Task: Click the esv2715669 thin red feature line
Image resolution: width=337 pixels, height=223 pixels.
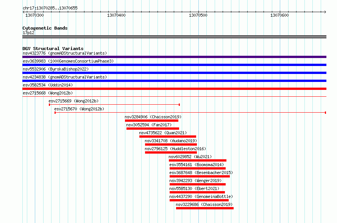Action: 114,105
